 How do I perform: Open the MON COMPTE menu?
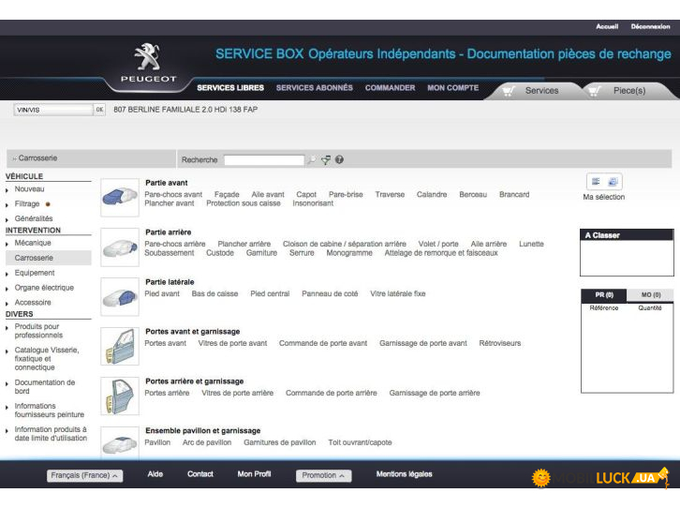[x=452, y=88]
